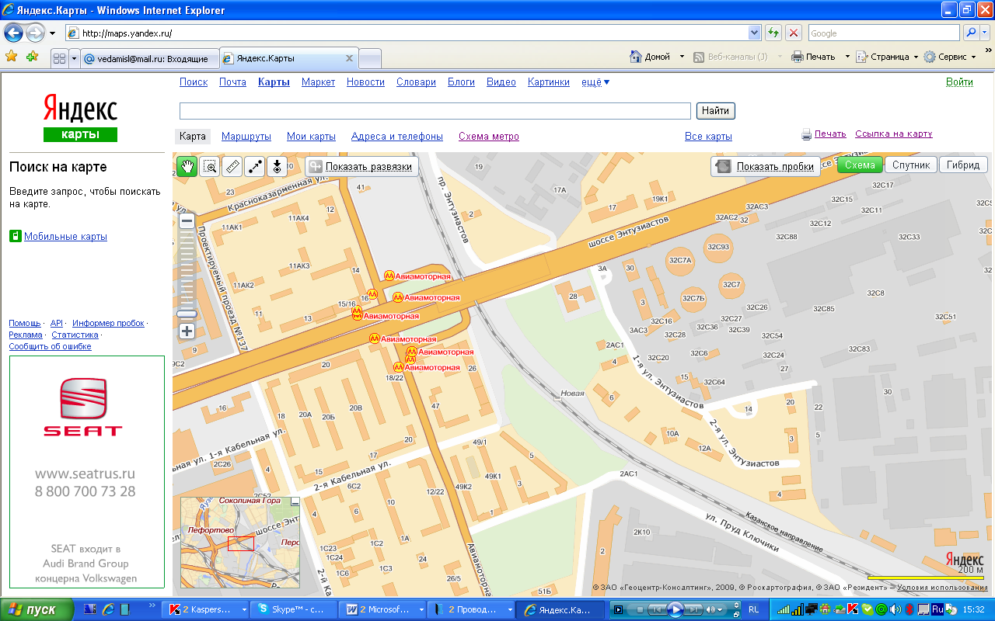Click the map zoom slider handle

point(187,314)
